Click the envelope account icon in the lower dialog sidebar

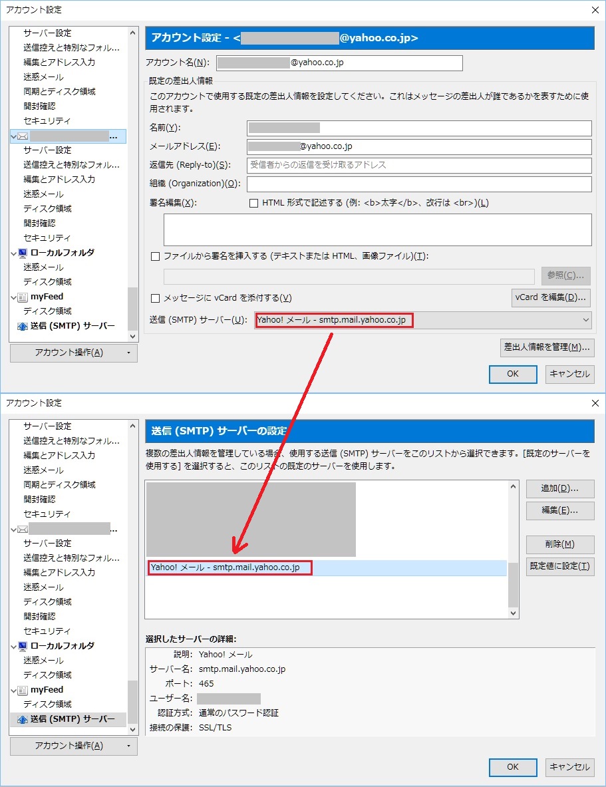coord(23,529)
